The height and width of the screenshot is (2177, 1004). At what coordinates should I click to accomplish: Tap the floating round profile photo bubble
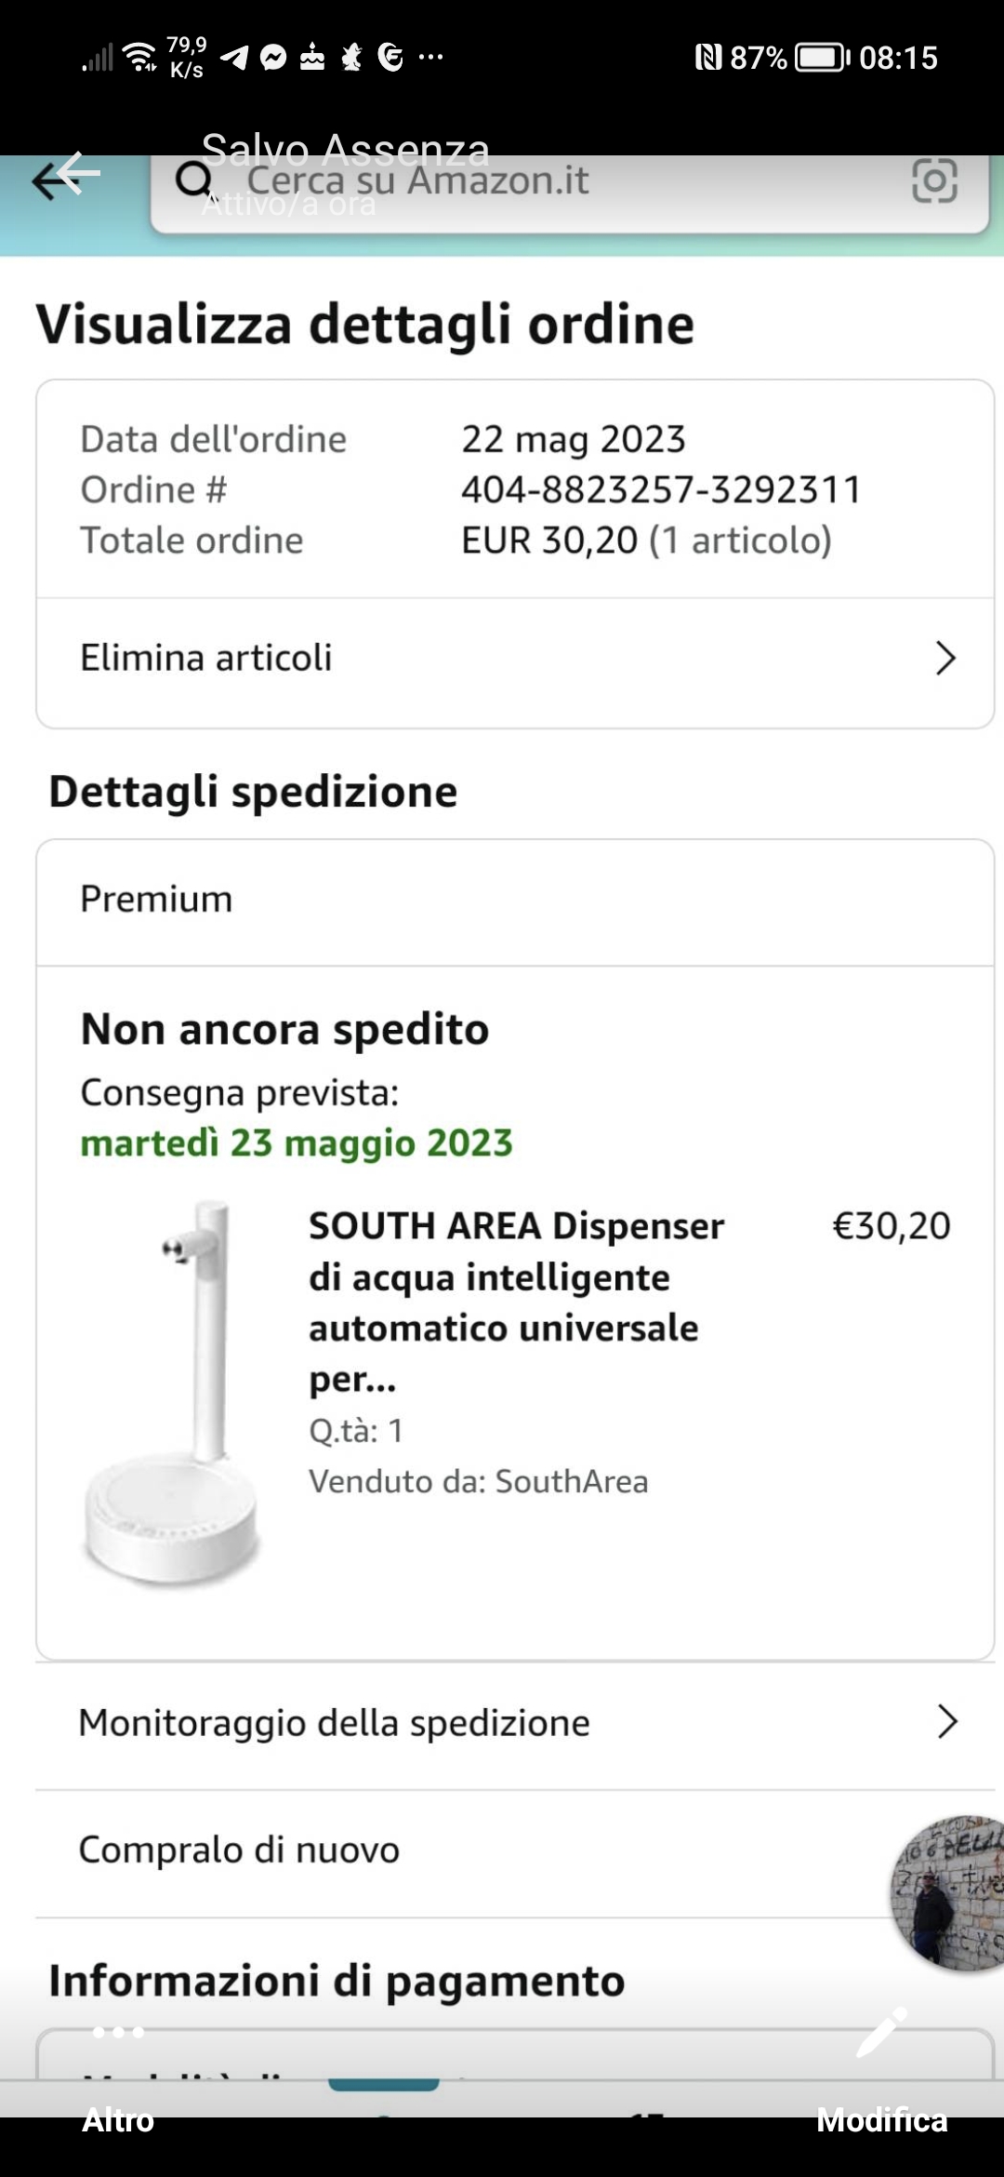[x=948, y=1893]
